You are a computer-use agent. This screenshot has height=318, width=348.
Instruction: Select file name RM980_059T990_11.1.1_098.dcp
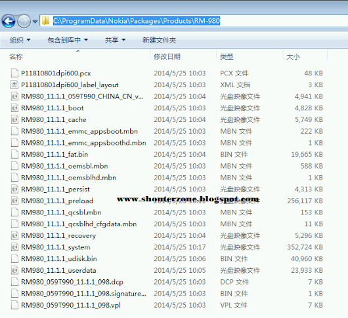72,282
